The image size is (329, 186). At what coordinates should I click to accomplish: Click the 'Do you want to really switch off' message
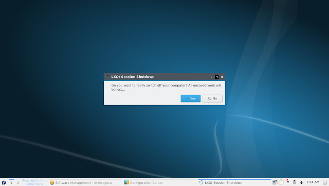coord(166,87)
